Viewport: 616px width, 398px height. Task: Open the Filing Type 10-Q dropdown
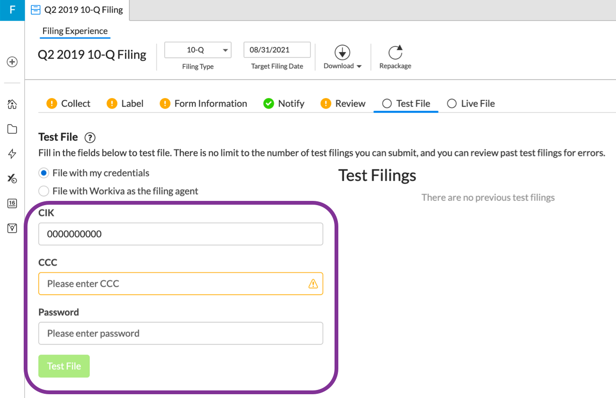(198, 50)
